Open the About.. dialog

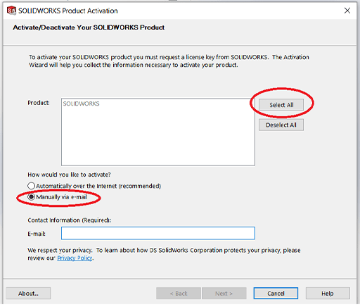pos(28,294)
